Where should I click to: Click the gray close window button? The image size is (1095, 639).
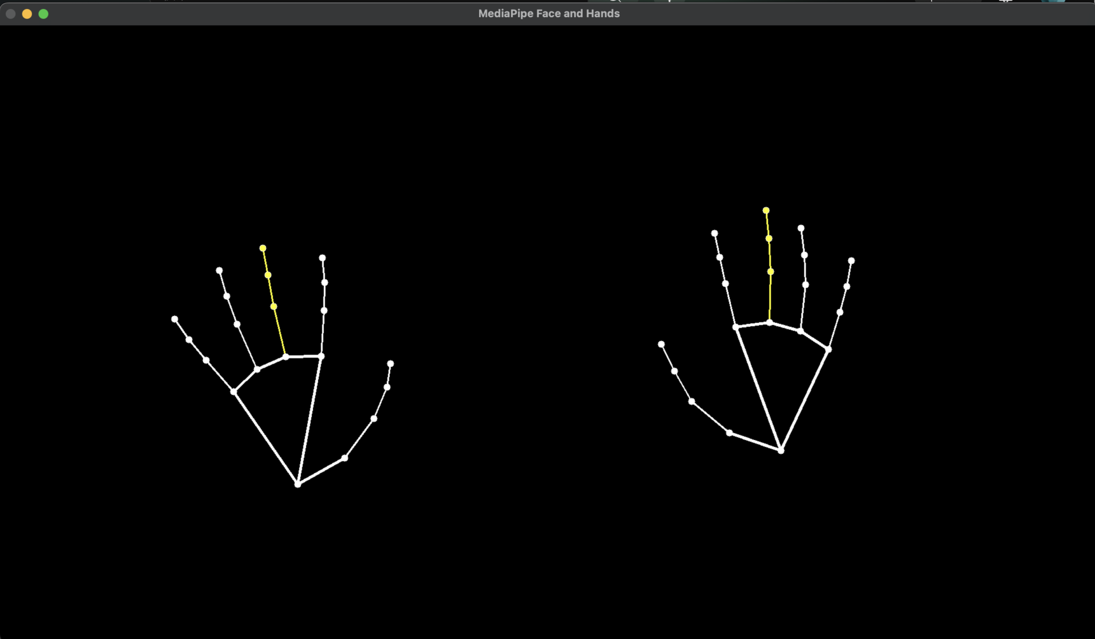10,14
